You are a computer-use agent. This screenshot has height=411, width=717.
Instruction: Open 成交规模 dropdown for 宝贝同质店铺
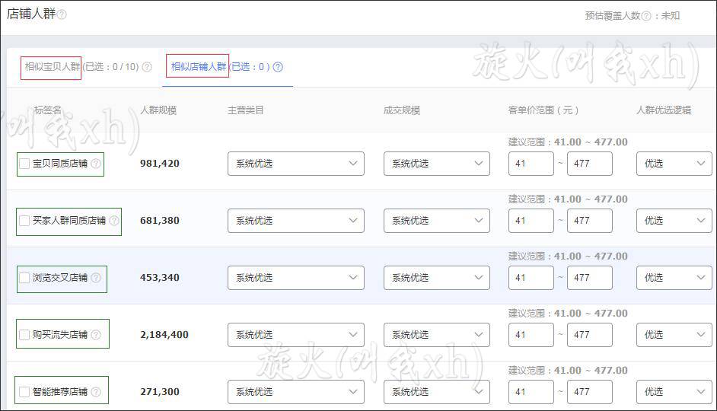pyautogui.click(x=437, y=164)
